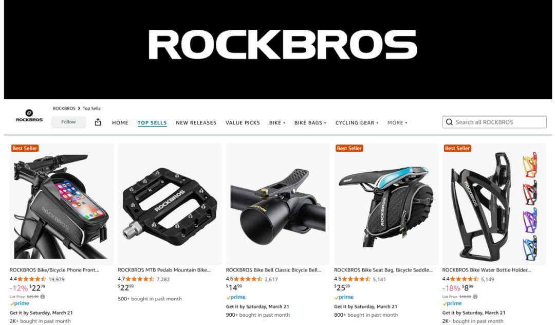Click the search magnifier icon
Screen dimensions: 555x325
449,122
